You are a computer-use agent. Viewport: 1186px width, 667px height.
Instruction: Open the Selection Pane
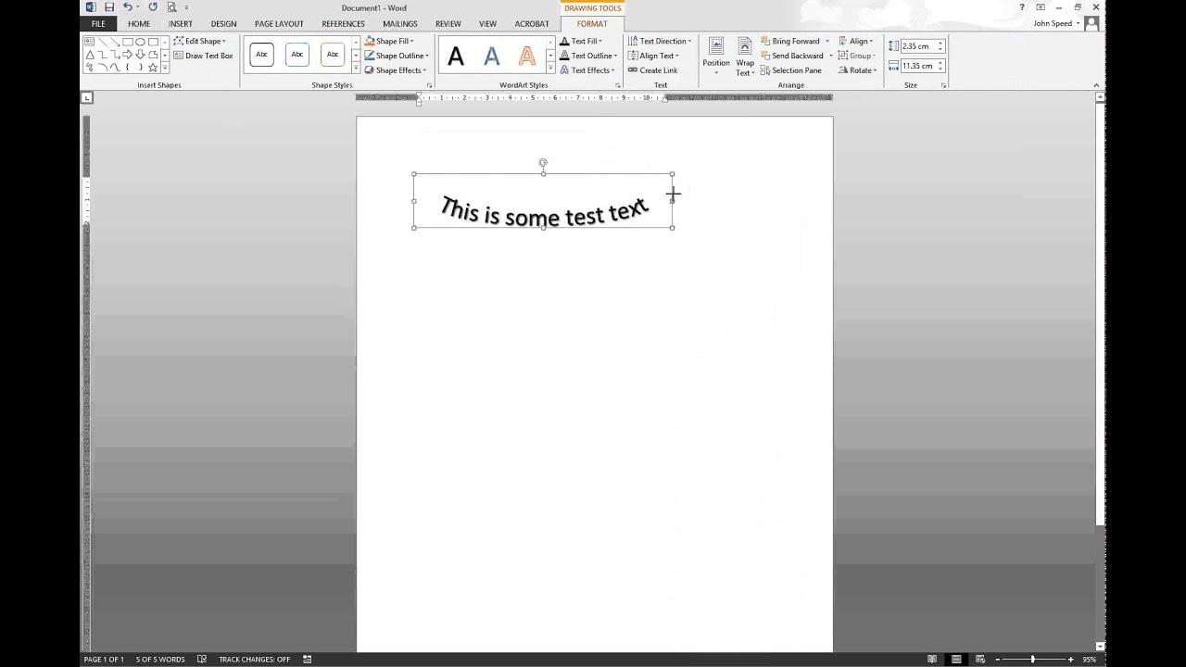point(790,70)
